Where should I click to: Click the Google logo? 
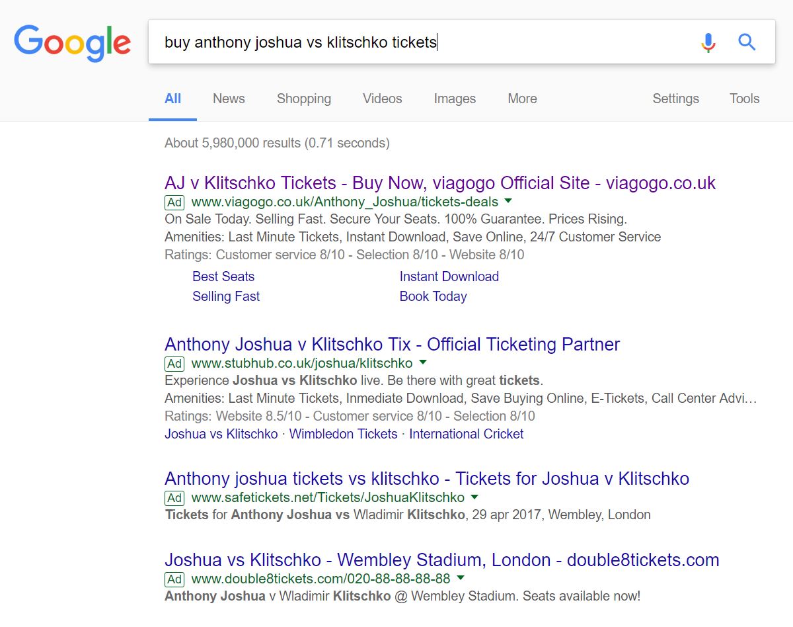point(73,43)
